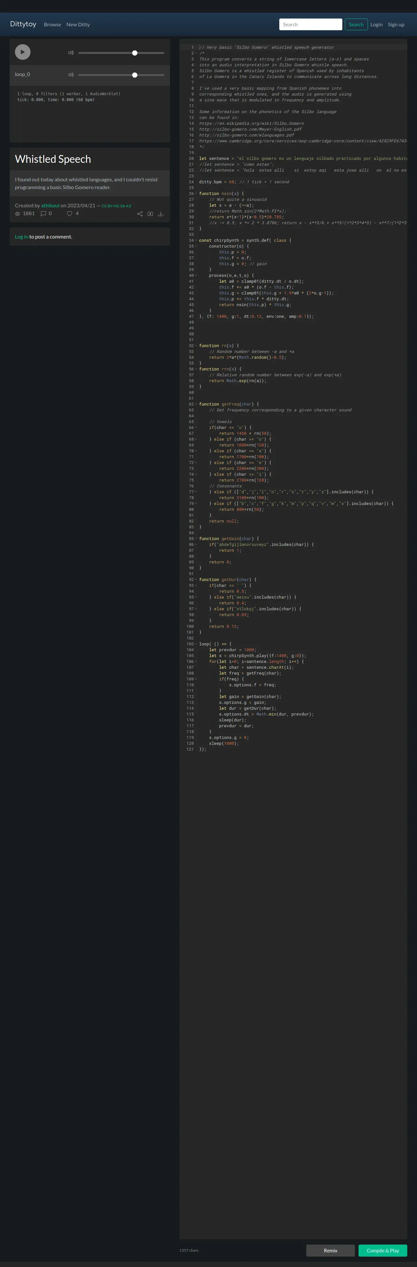This screenshot has width=417, height=1267.
Task: Open the New Ditty menu item
Action: 78,25
